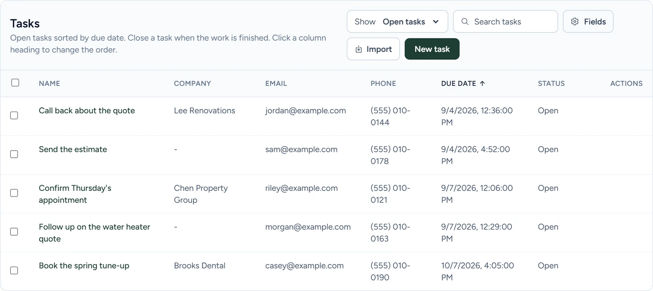The height and width of the screenshot is (291, 653).
Task: Click the gear icon on Fields button
Action: [x=575, y=22]
